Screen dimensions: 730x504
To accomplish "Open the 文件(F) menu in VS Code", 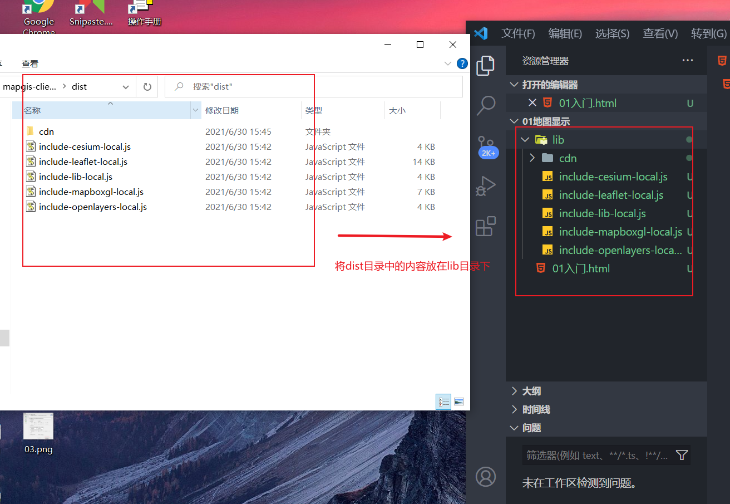I will tap(518, 33).
